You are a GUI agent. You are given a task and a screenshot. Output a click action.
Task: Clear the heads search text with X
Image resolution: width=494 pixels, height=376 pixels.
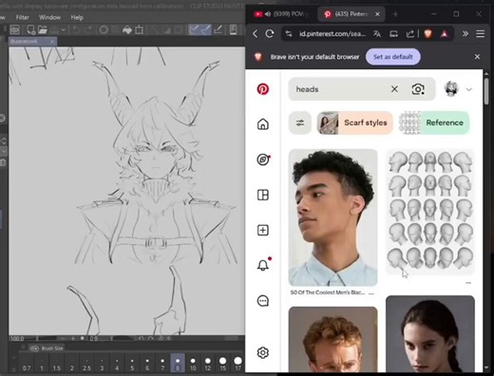pos(394,89)
